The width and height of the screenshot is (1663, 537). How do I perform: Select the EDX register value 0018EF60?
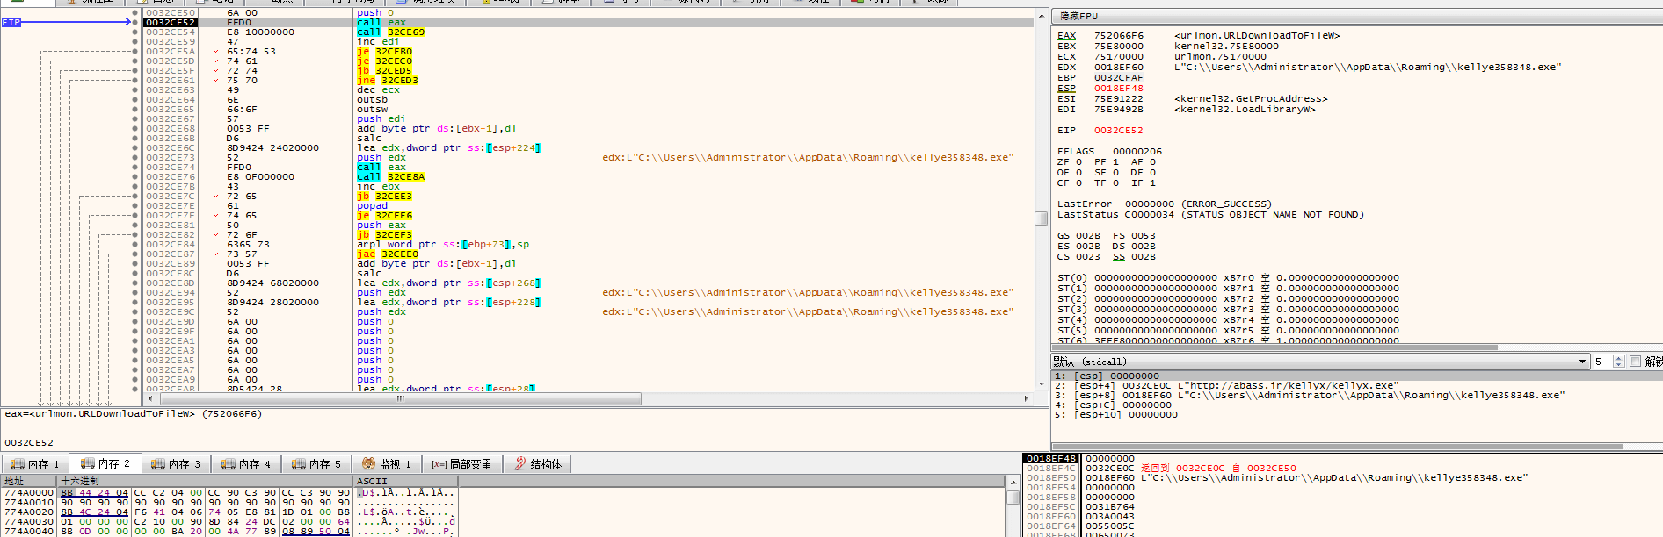(1118, 67)
